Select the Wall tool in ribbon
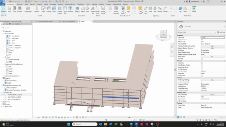The image size is (226, 127). [x=10, y=10]
